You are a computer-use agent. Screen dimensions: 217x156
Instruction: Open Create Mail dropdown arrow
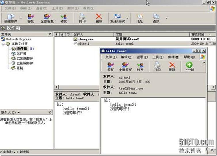(21, 18)
